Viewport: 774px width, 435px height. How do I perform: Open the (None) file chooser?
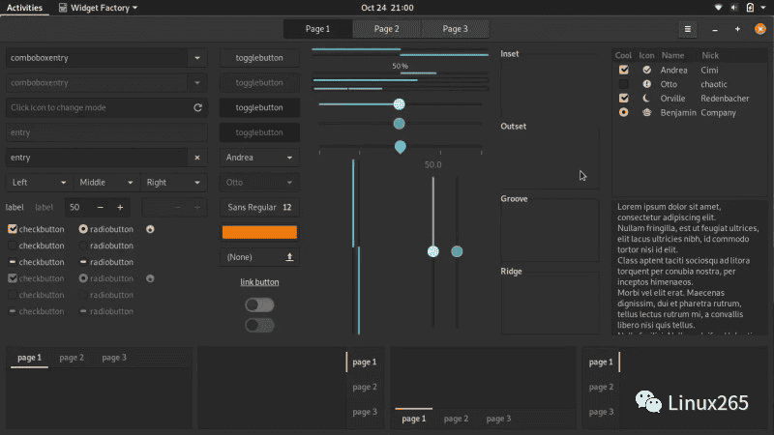click(x=259, y=257)
